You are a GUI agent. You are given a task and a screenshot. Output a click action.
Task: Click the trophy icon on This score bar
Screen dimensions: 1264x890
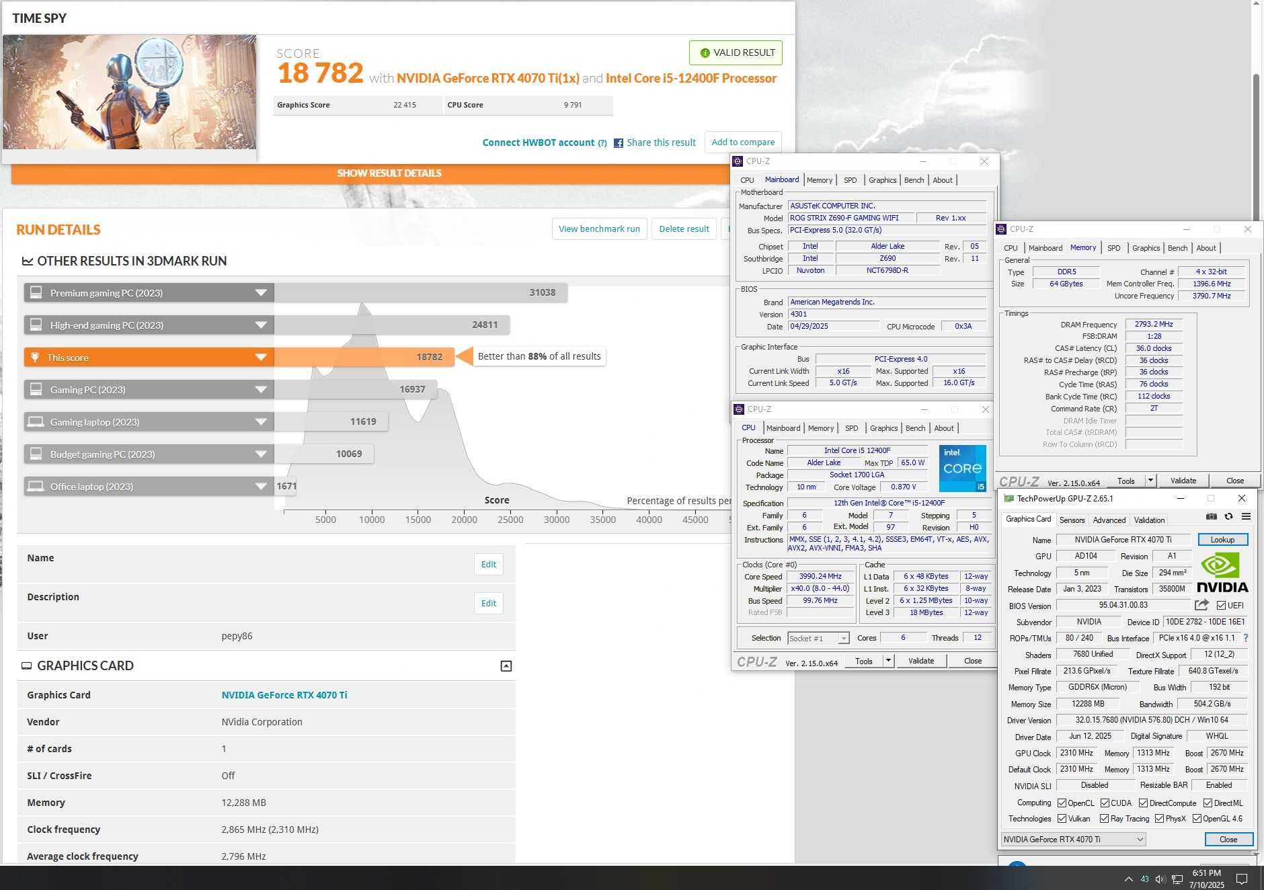click(x=35, y=357)
